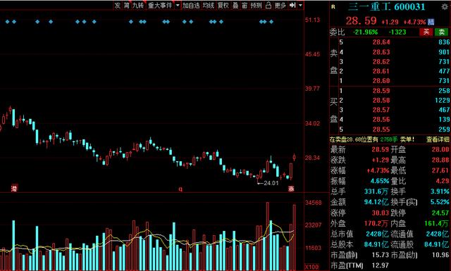Click the 总市值 value 2428亿
Image resolution: width=451 pixels, height=271 pixels.
tap(377, 234)
